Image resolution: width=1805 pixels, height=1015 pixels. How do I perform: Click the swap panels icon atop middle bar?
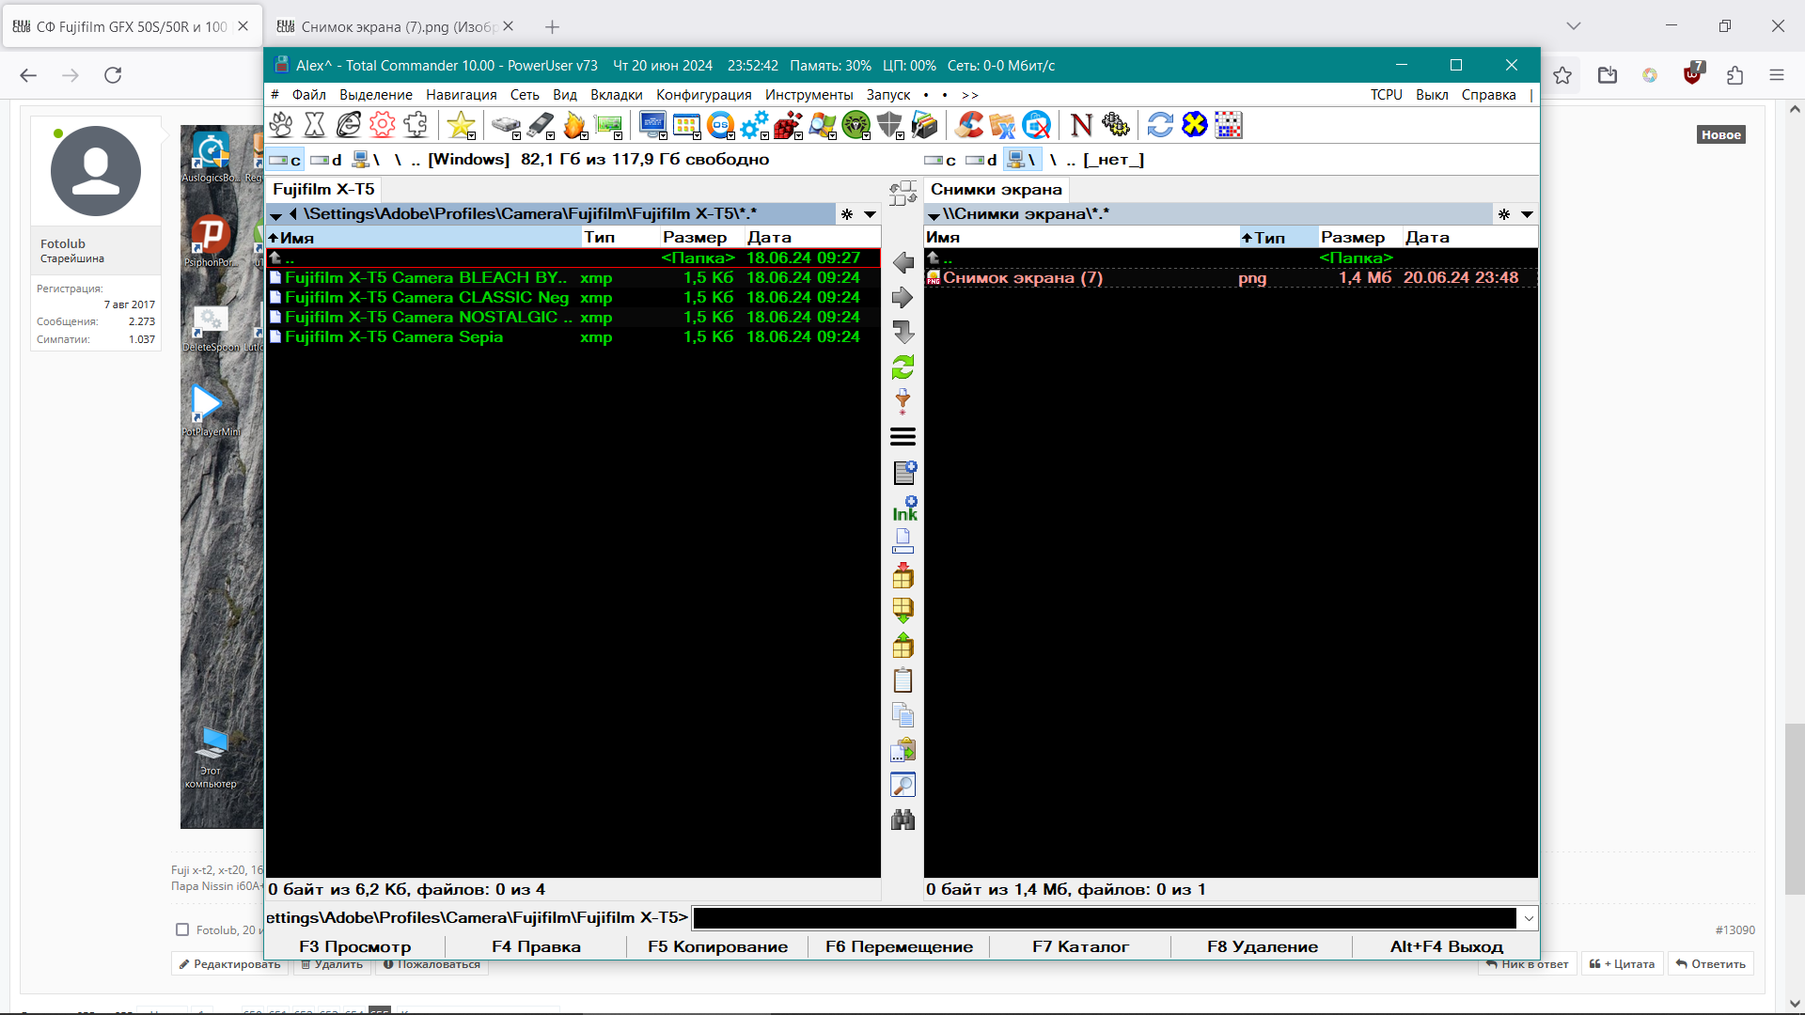tap(902, 194)
